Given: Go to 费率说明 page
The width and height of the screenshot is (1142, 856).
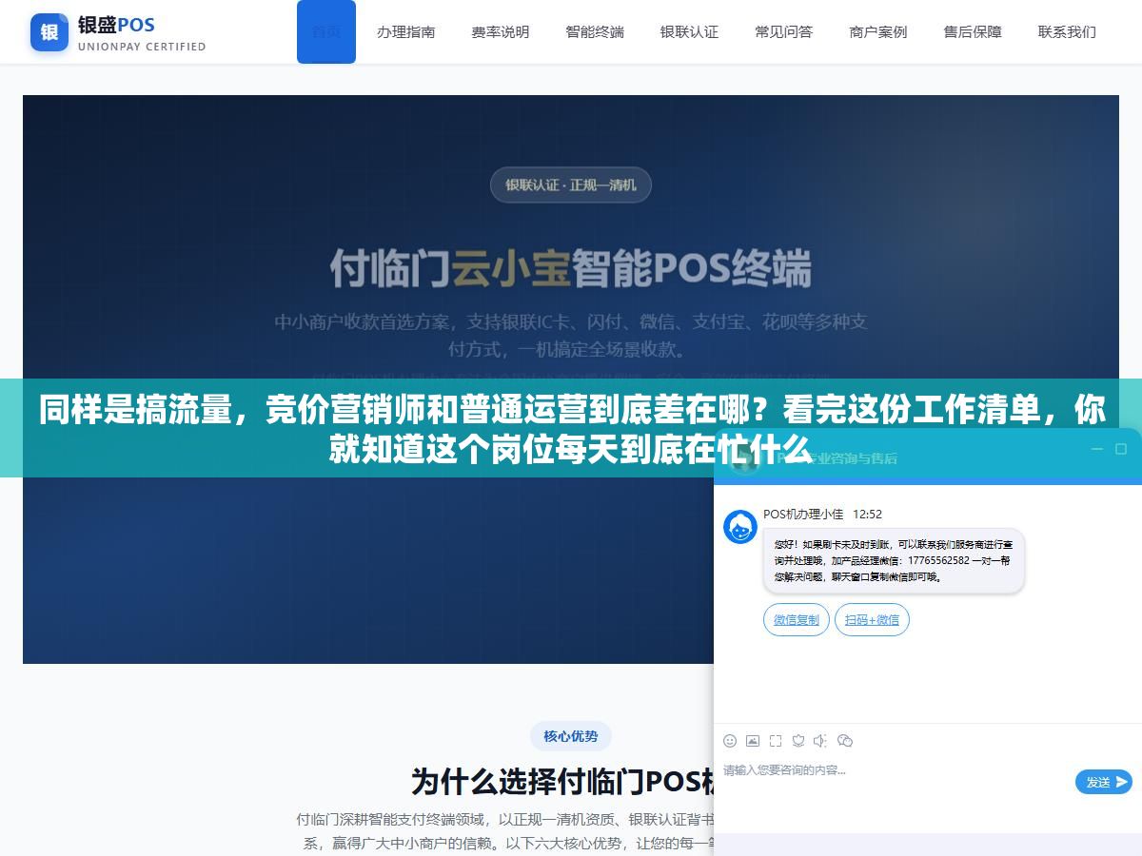Looking at the screenshot, I should coord(501,31).
